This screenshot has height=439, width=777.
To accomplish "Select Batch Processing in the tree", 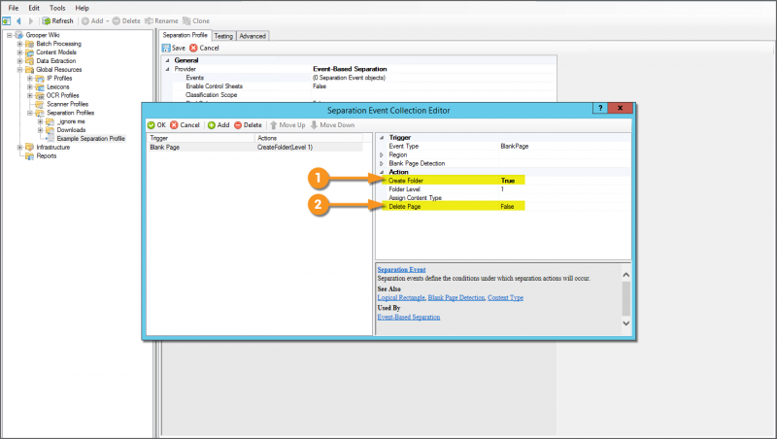I will coord(58,44).
